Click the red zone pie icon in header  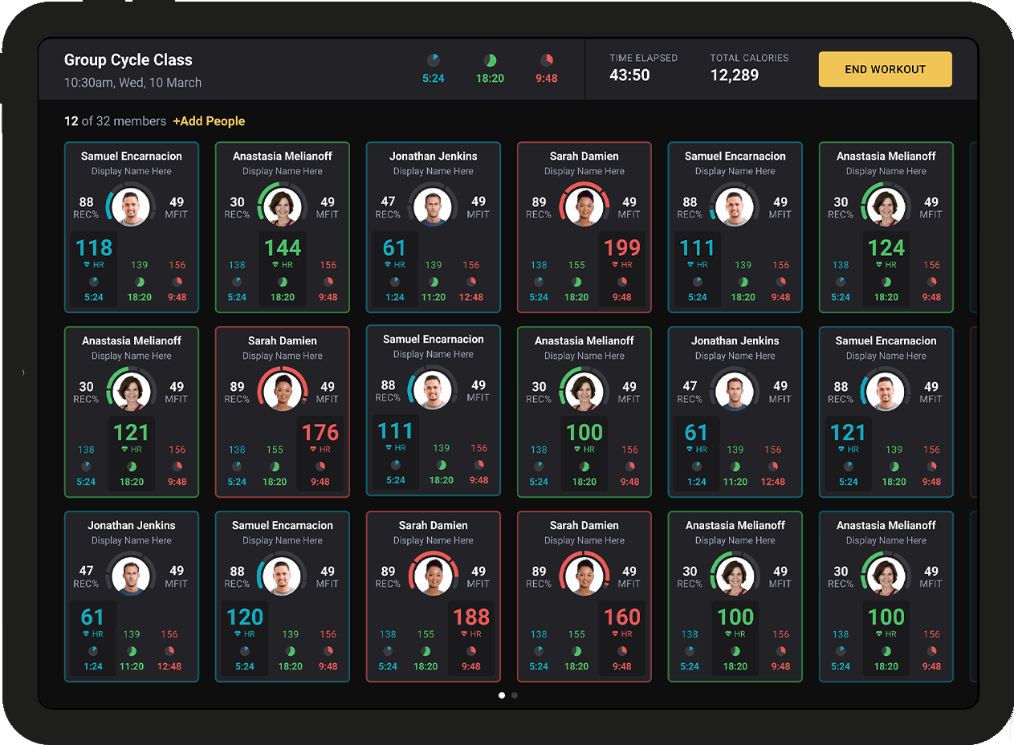point(547,60)
